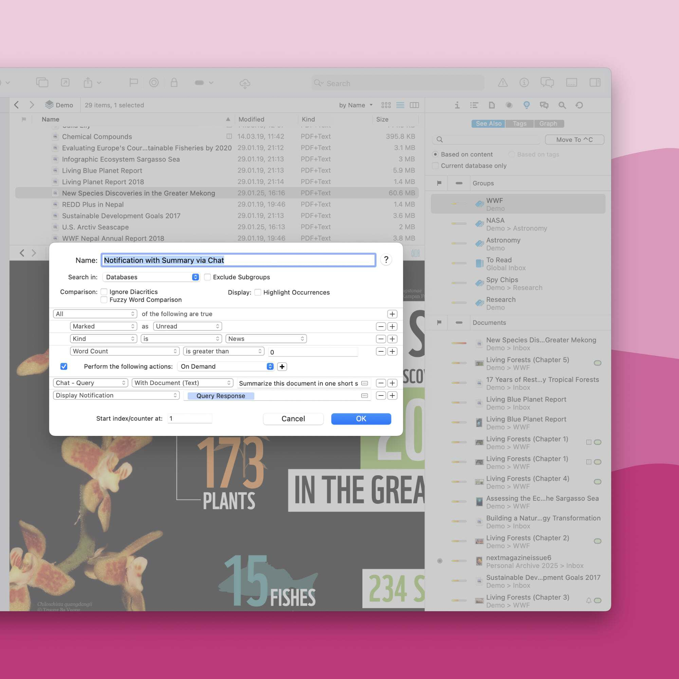
Task: Change the Unread value dropdown
Action: (188, 326)
